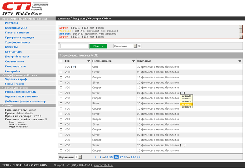Click the [...] icon in Silver row description

[x=183, y=145]
